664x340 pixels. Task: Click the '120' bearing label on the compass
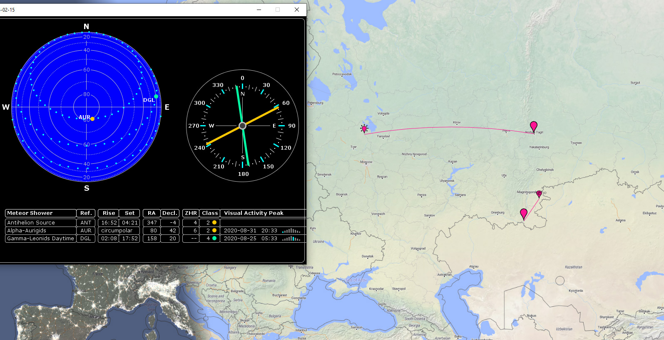[x=286, y=148]
